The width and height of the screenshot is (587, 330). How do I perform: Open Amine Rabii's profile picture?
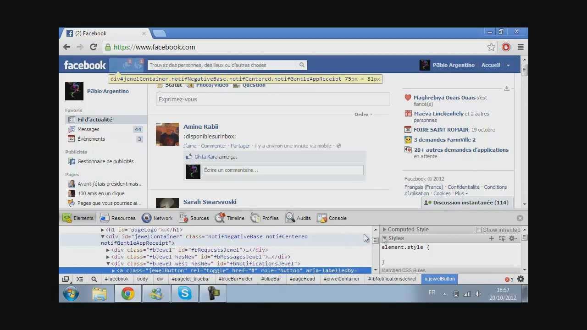coord(167,134)
